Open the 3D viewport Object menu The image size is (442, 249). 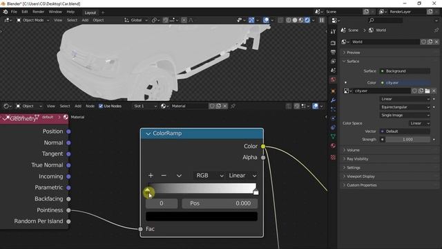pos(98,20)
